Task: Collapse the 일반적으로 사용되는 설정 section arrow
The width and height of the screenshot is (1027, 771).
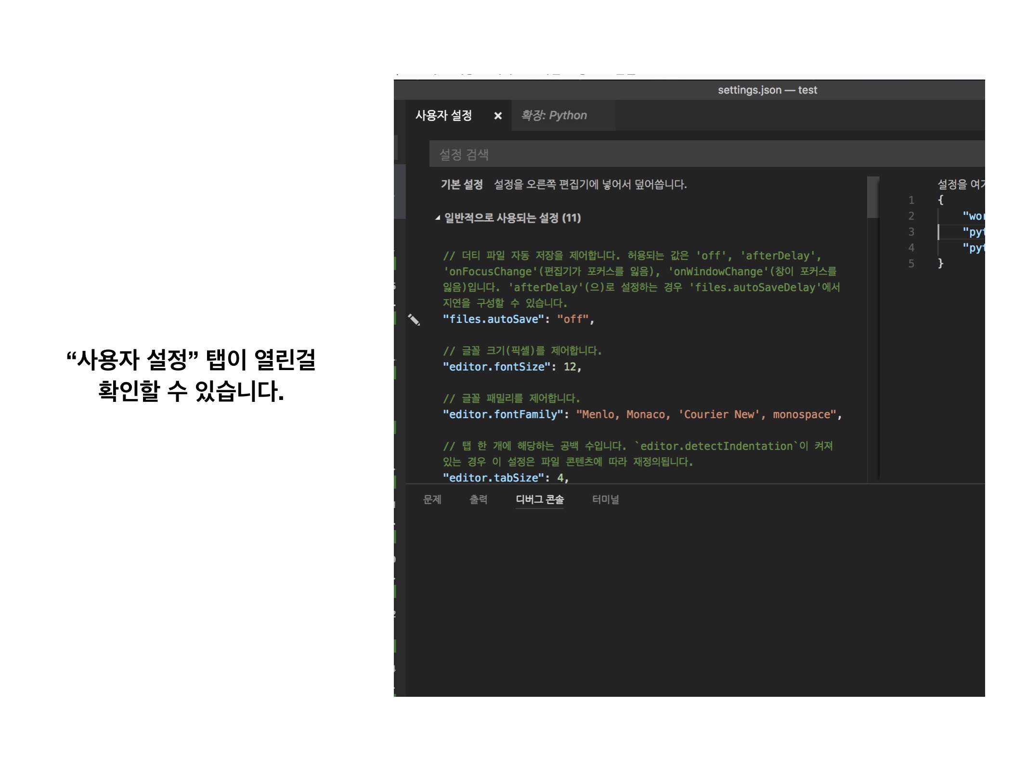Action: coord(437,218)
